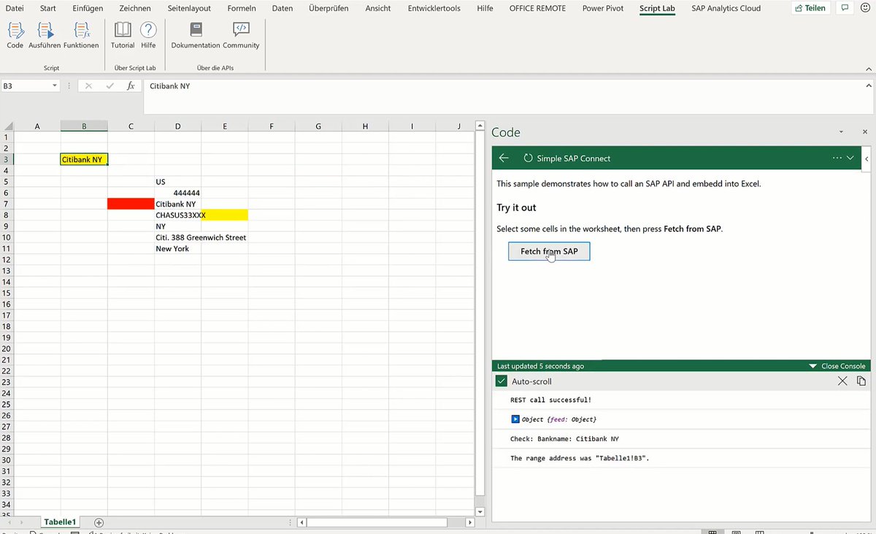Click the comments speech-bubble icon near Teilen
Viewport: 876px width, 534px height.
click(845, 8)
